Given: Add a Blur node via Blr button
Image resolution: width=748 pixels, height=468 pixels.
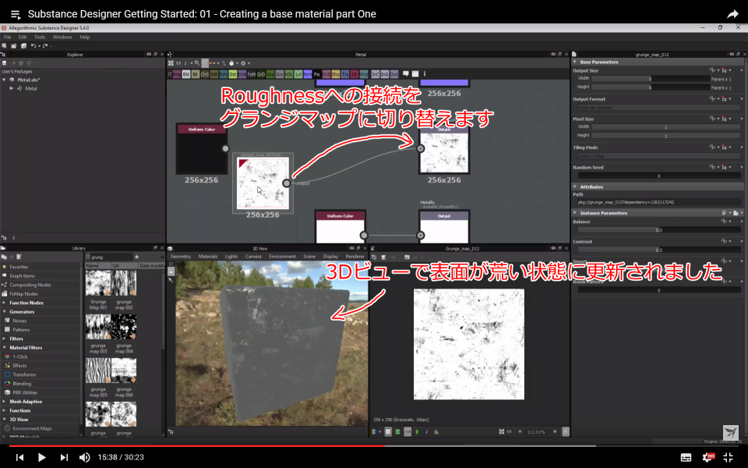Looking at the screenshot, I should (196, 74).
